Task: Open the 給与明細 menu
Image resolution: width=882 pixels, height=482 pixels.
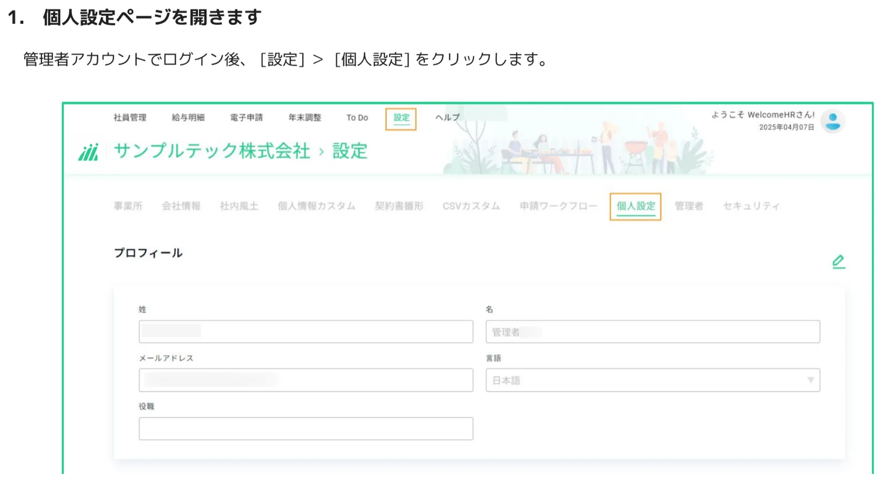Action: (x=188, y=117)
